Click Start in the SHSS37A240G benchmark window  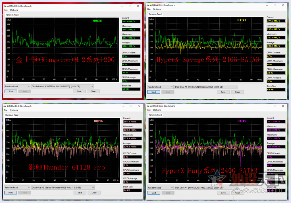[x=154, y=92]
